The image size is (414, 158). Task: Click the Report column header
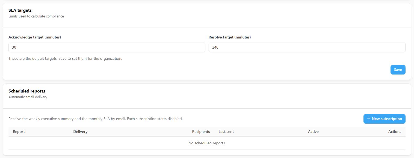19,132
